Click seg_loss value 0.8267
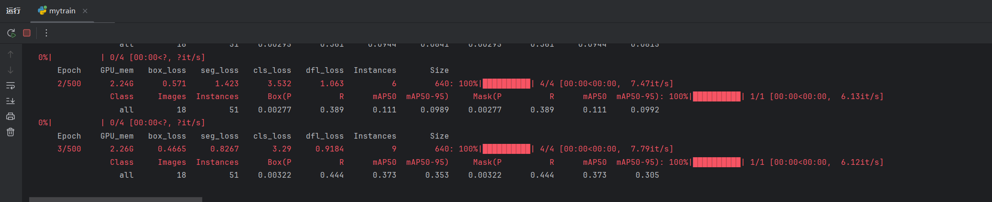 [x=225, y=149]
